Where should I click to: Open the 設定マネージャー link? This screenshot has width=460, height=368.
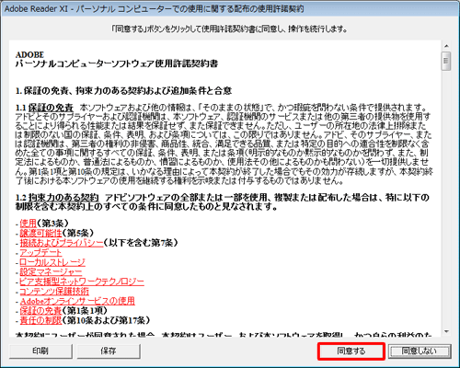click(x=51, y=271)
